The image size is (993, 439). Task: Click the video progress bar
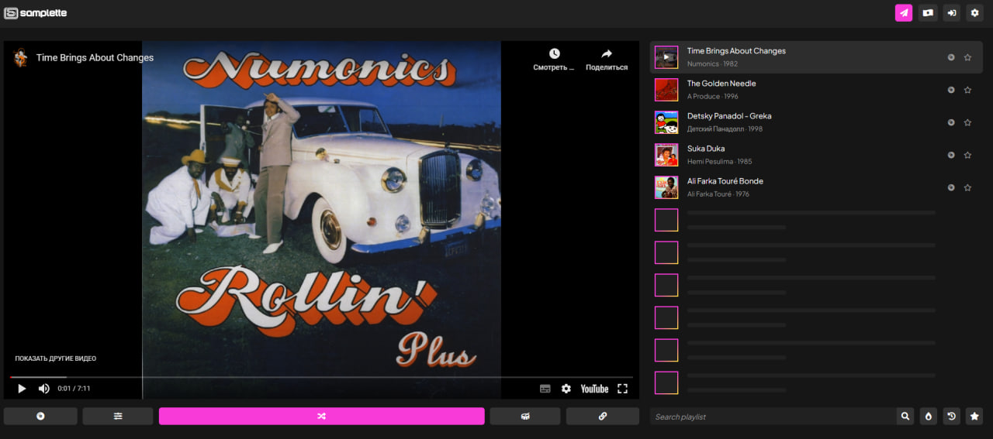[x=321, y=377]
